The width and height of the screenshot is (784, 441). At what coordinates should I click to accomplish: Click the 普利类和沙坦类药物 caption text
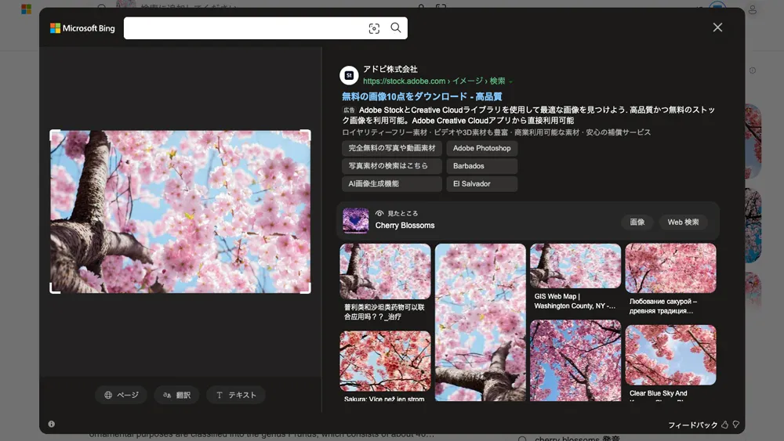(384, 312)
